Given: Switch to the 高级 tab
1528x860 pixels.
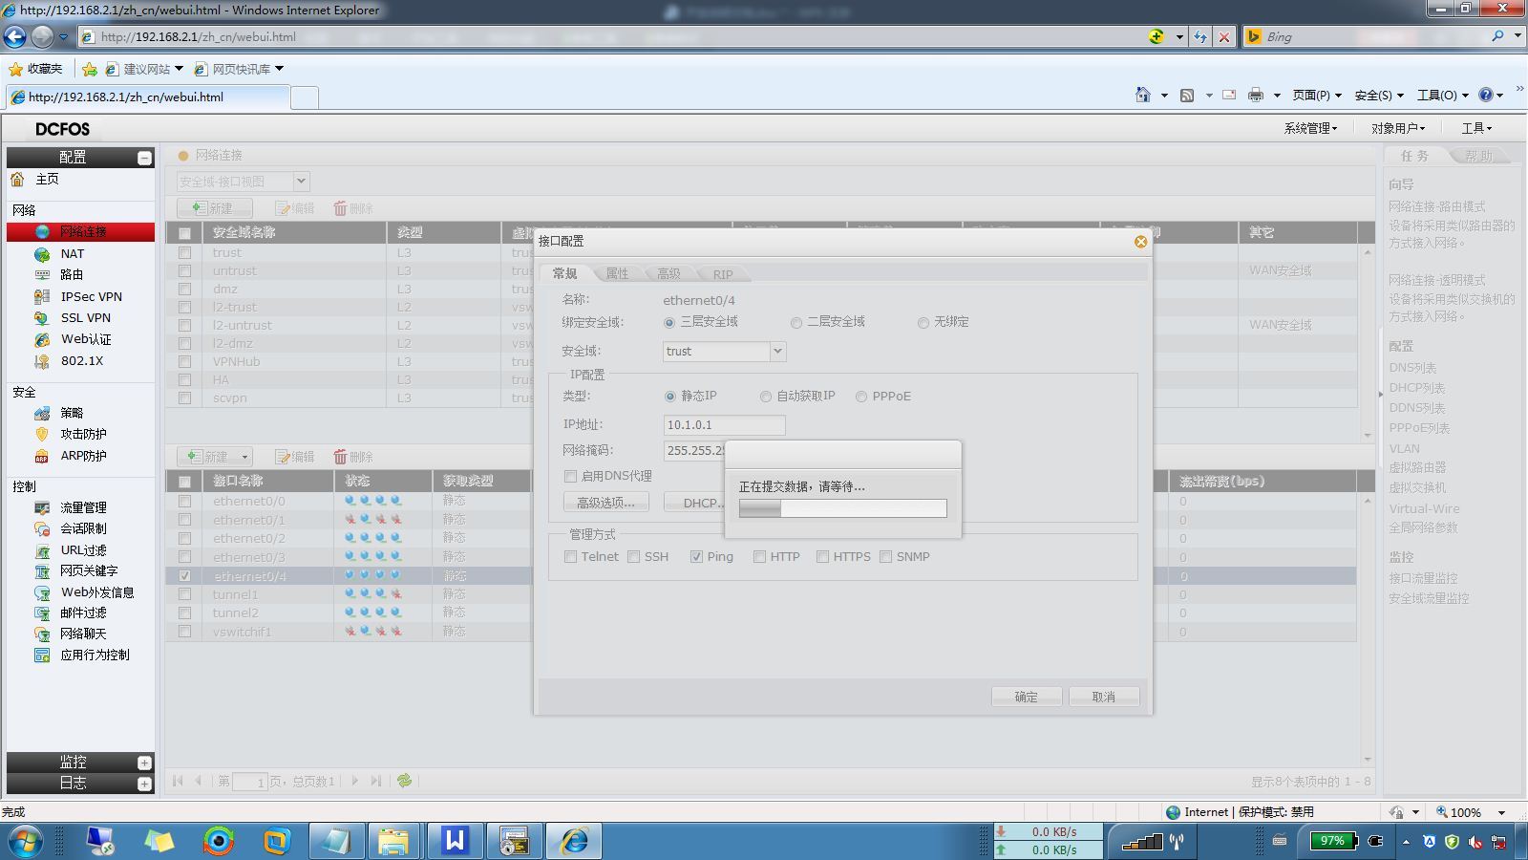Looking at the screenshot, I should (x=668, y=274).
